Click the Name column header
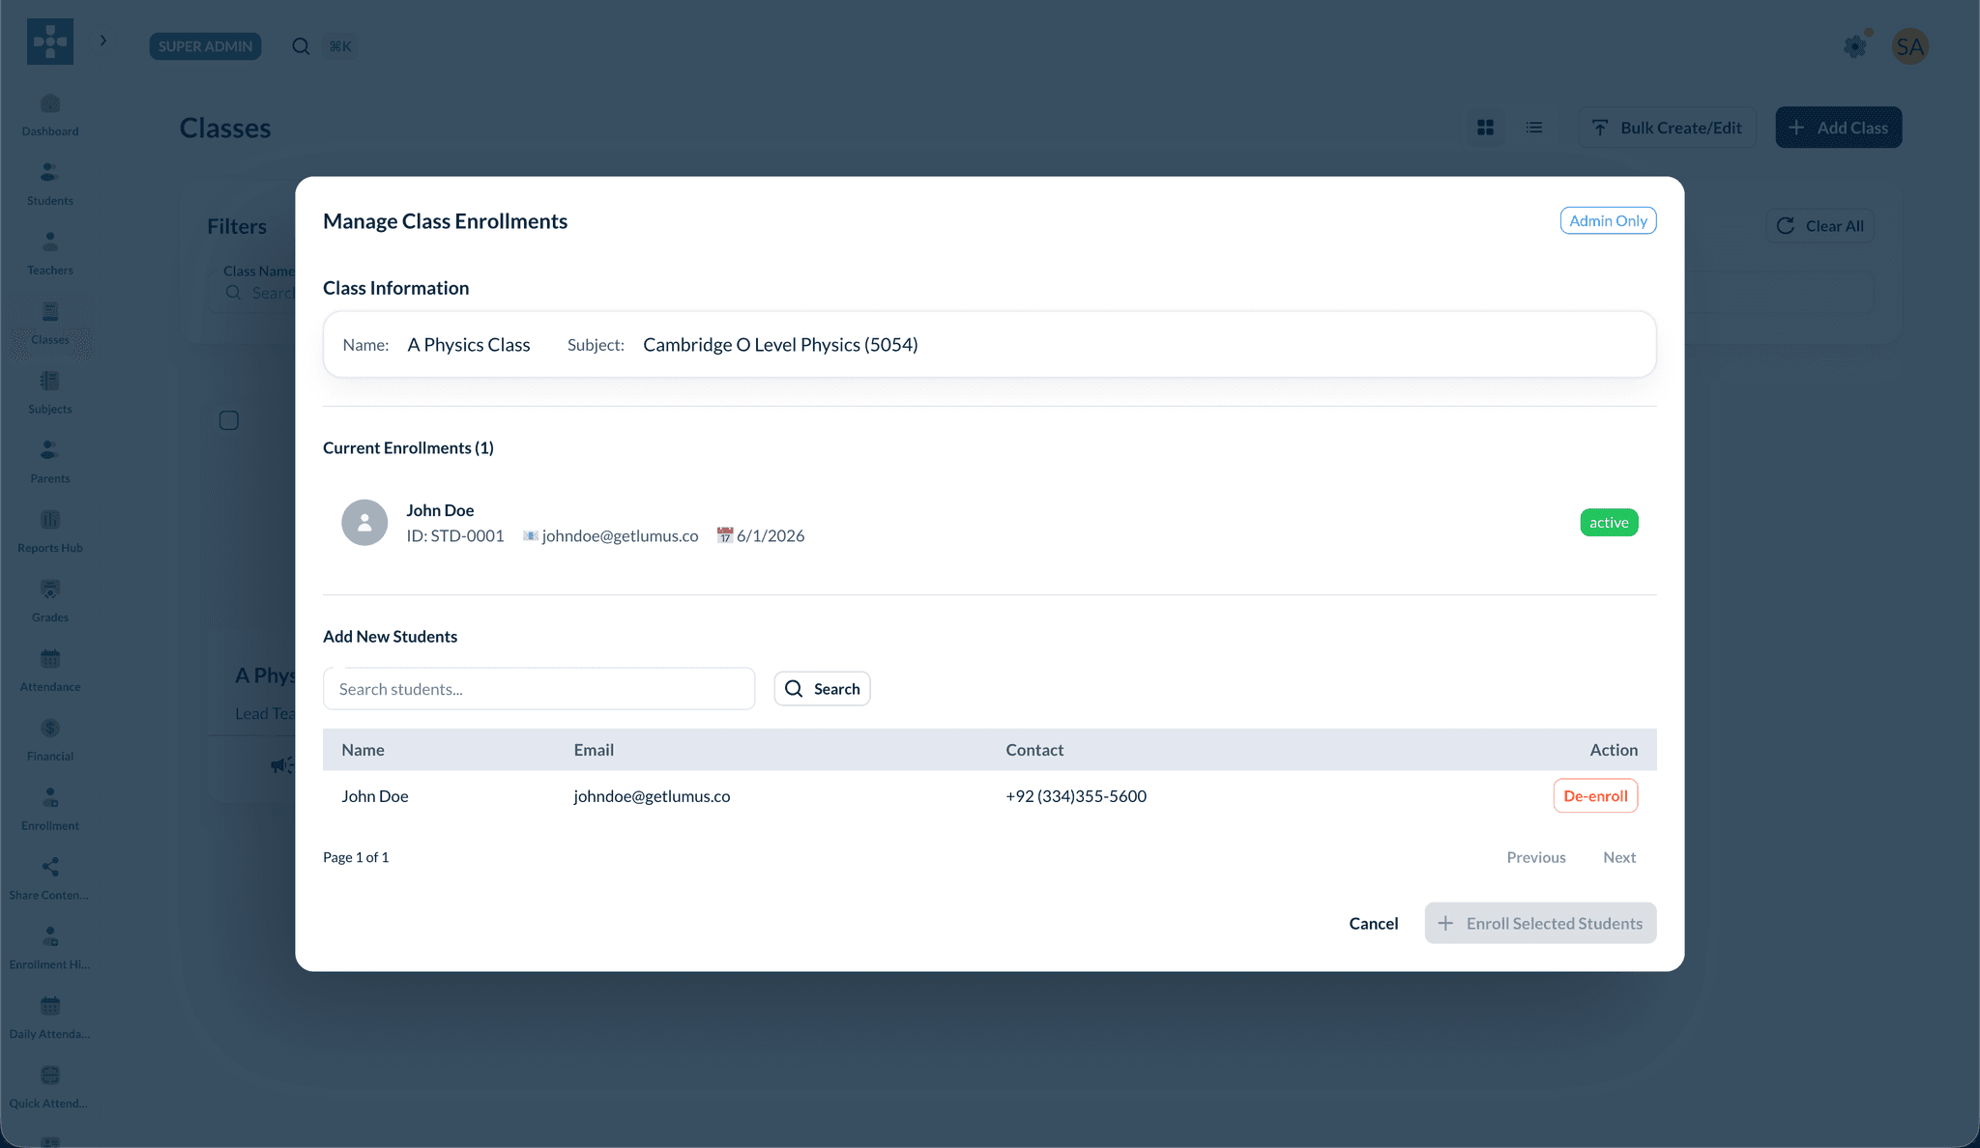1980x1148 pixels. coord(363,750)
